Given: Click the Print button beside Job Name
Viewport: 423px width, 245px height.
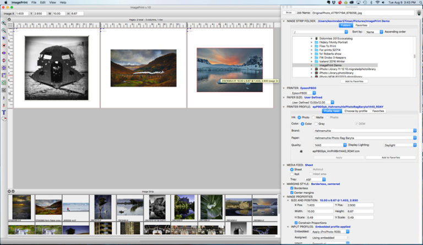Looking at the screenshot, I should (x=289, y=13).
